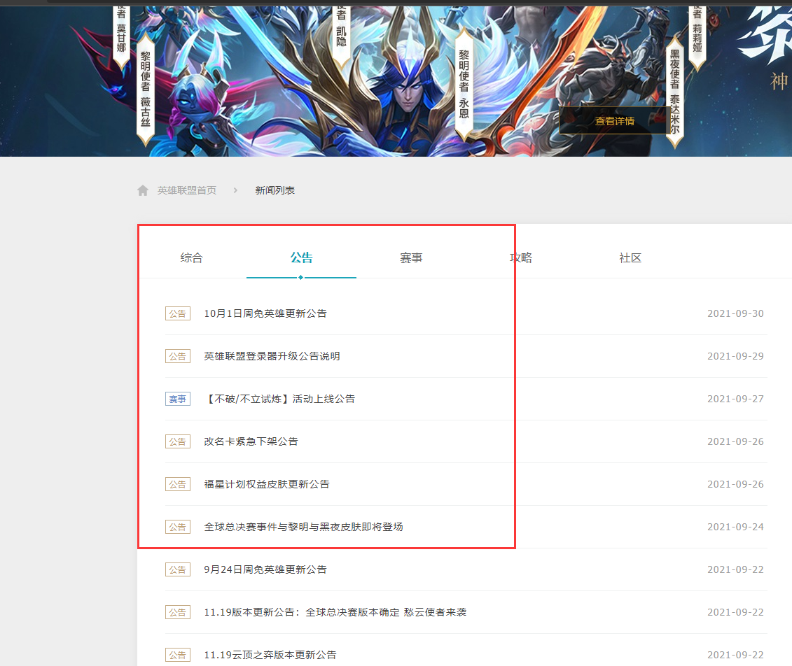Open 英雄联盟首页 breadcrumb link
792x666 pixels.
pos(187,190)
